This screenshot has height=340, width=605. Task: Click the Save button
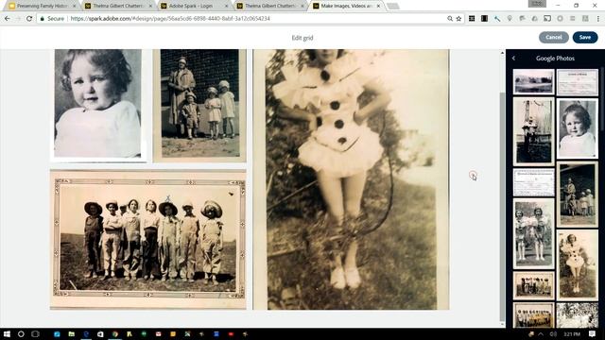(x=585, y=38)
